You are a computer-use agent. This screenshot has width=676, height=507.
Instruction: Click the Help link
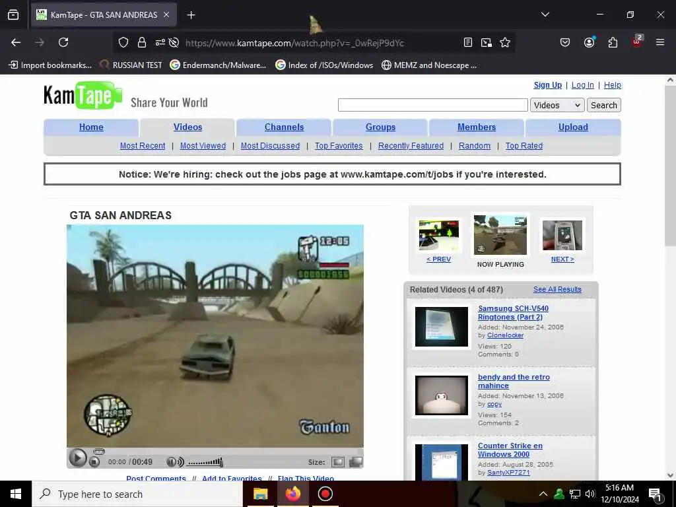pyautogui.click(x=612, y=85)
